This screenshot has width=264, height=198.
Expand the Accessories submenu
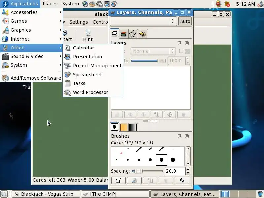point(31,12)
